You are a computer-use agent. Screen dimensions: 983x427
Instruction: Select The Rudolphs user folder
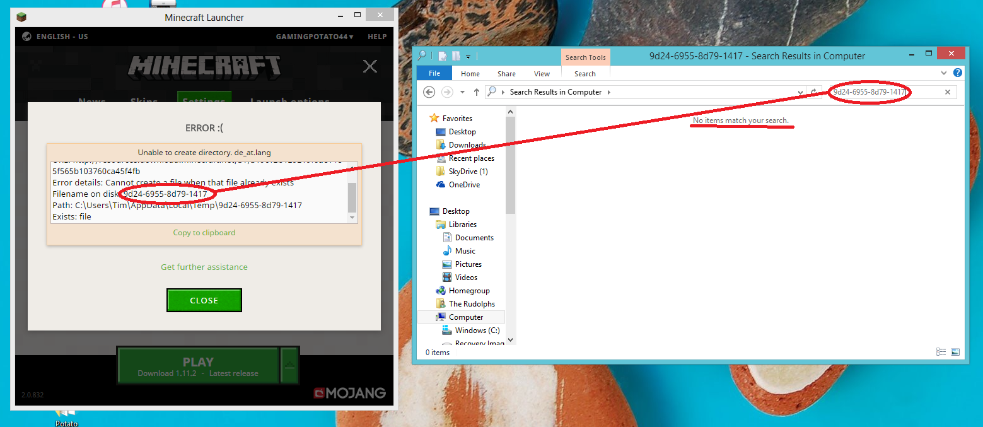click(465, 304)
